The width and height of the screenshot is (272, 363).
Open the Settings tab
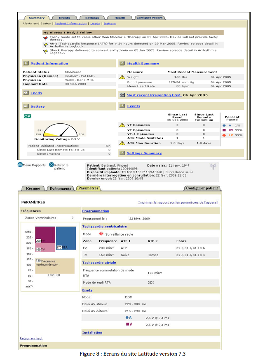click(x=92, y=18)
